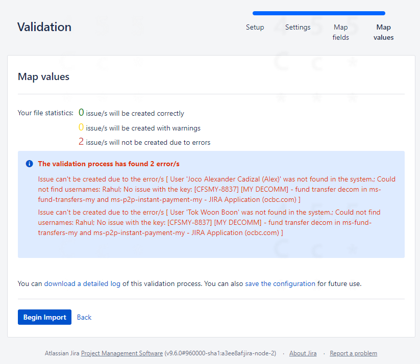Click the green "0" issues count

[81, 112]
